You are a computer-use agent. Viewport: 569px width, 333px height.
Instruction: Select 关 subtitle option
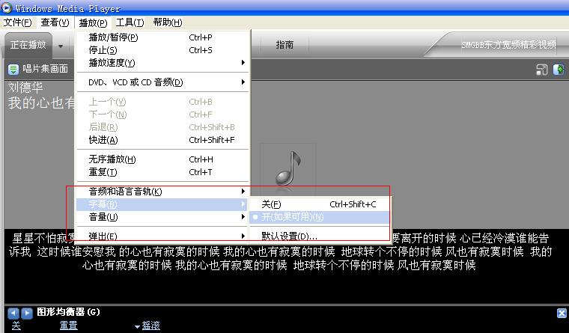pyautogui.click(x=319, y=204)
